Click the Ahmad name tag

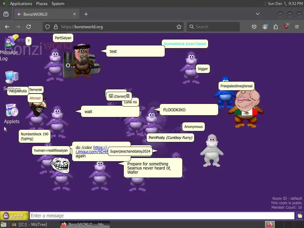point(35,98)
